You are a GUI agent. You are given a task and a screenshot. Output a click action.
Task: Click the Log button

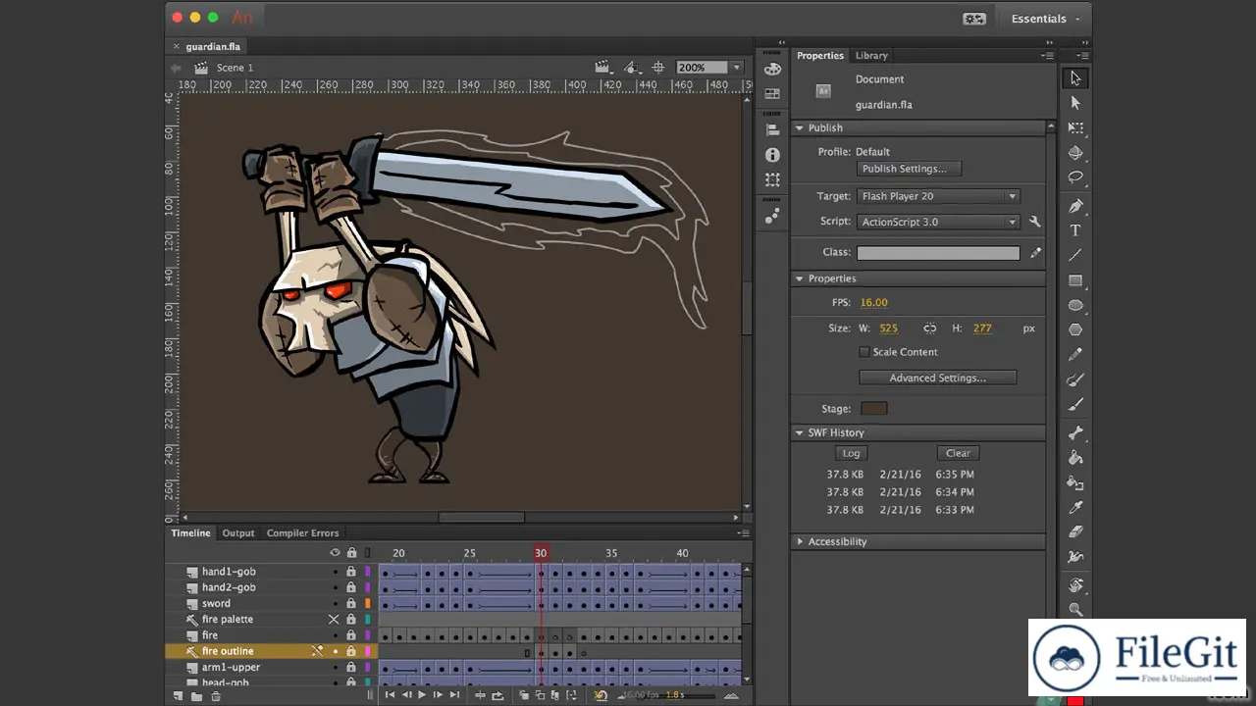point(851,453)
